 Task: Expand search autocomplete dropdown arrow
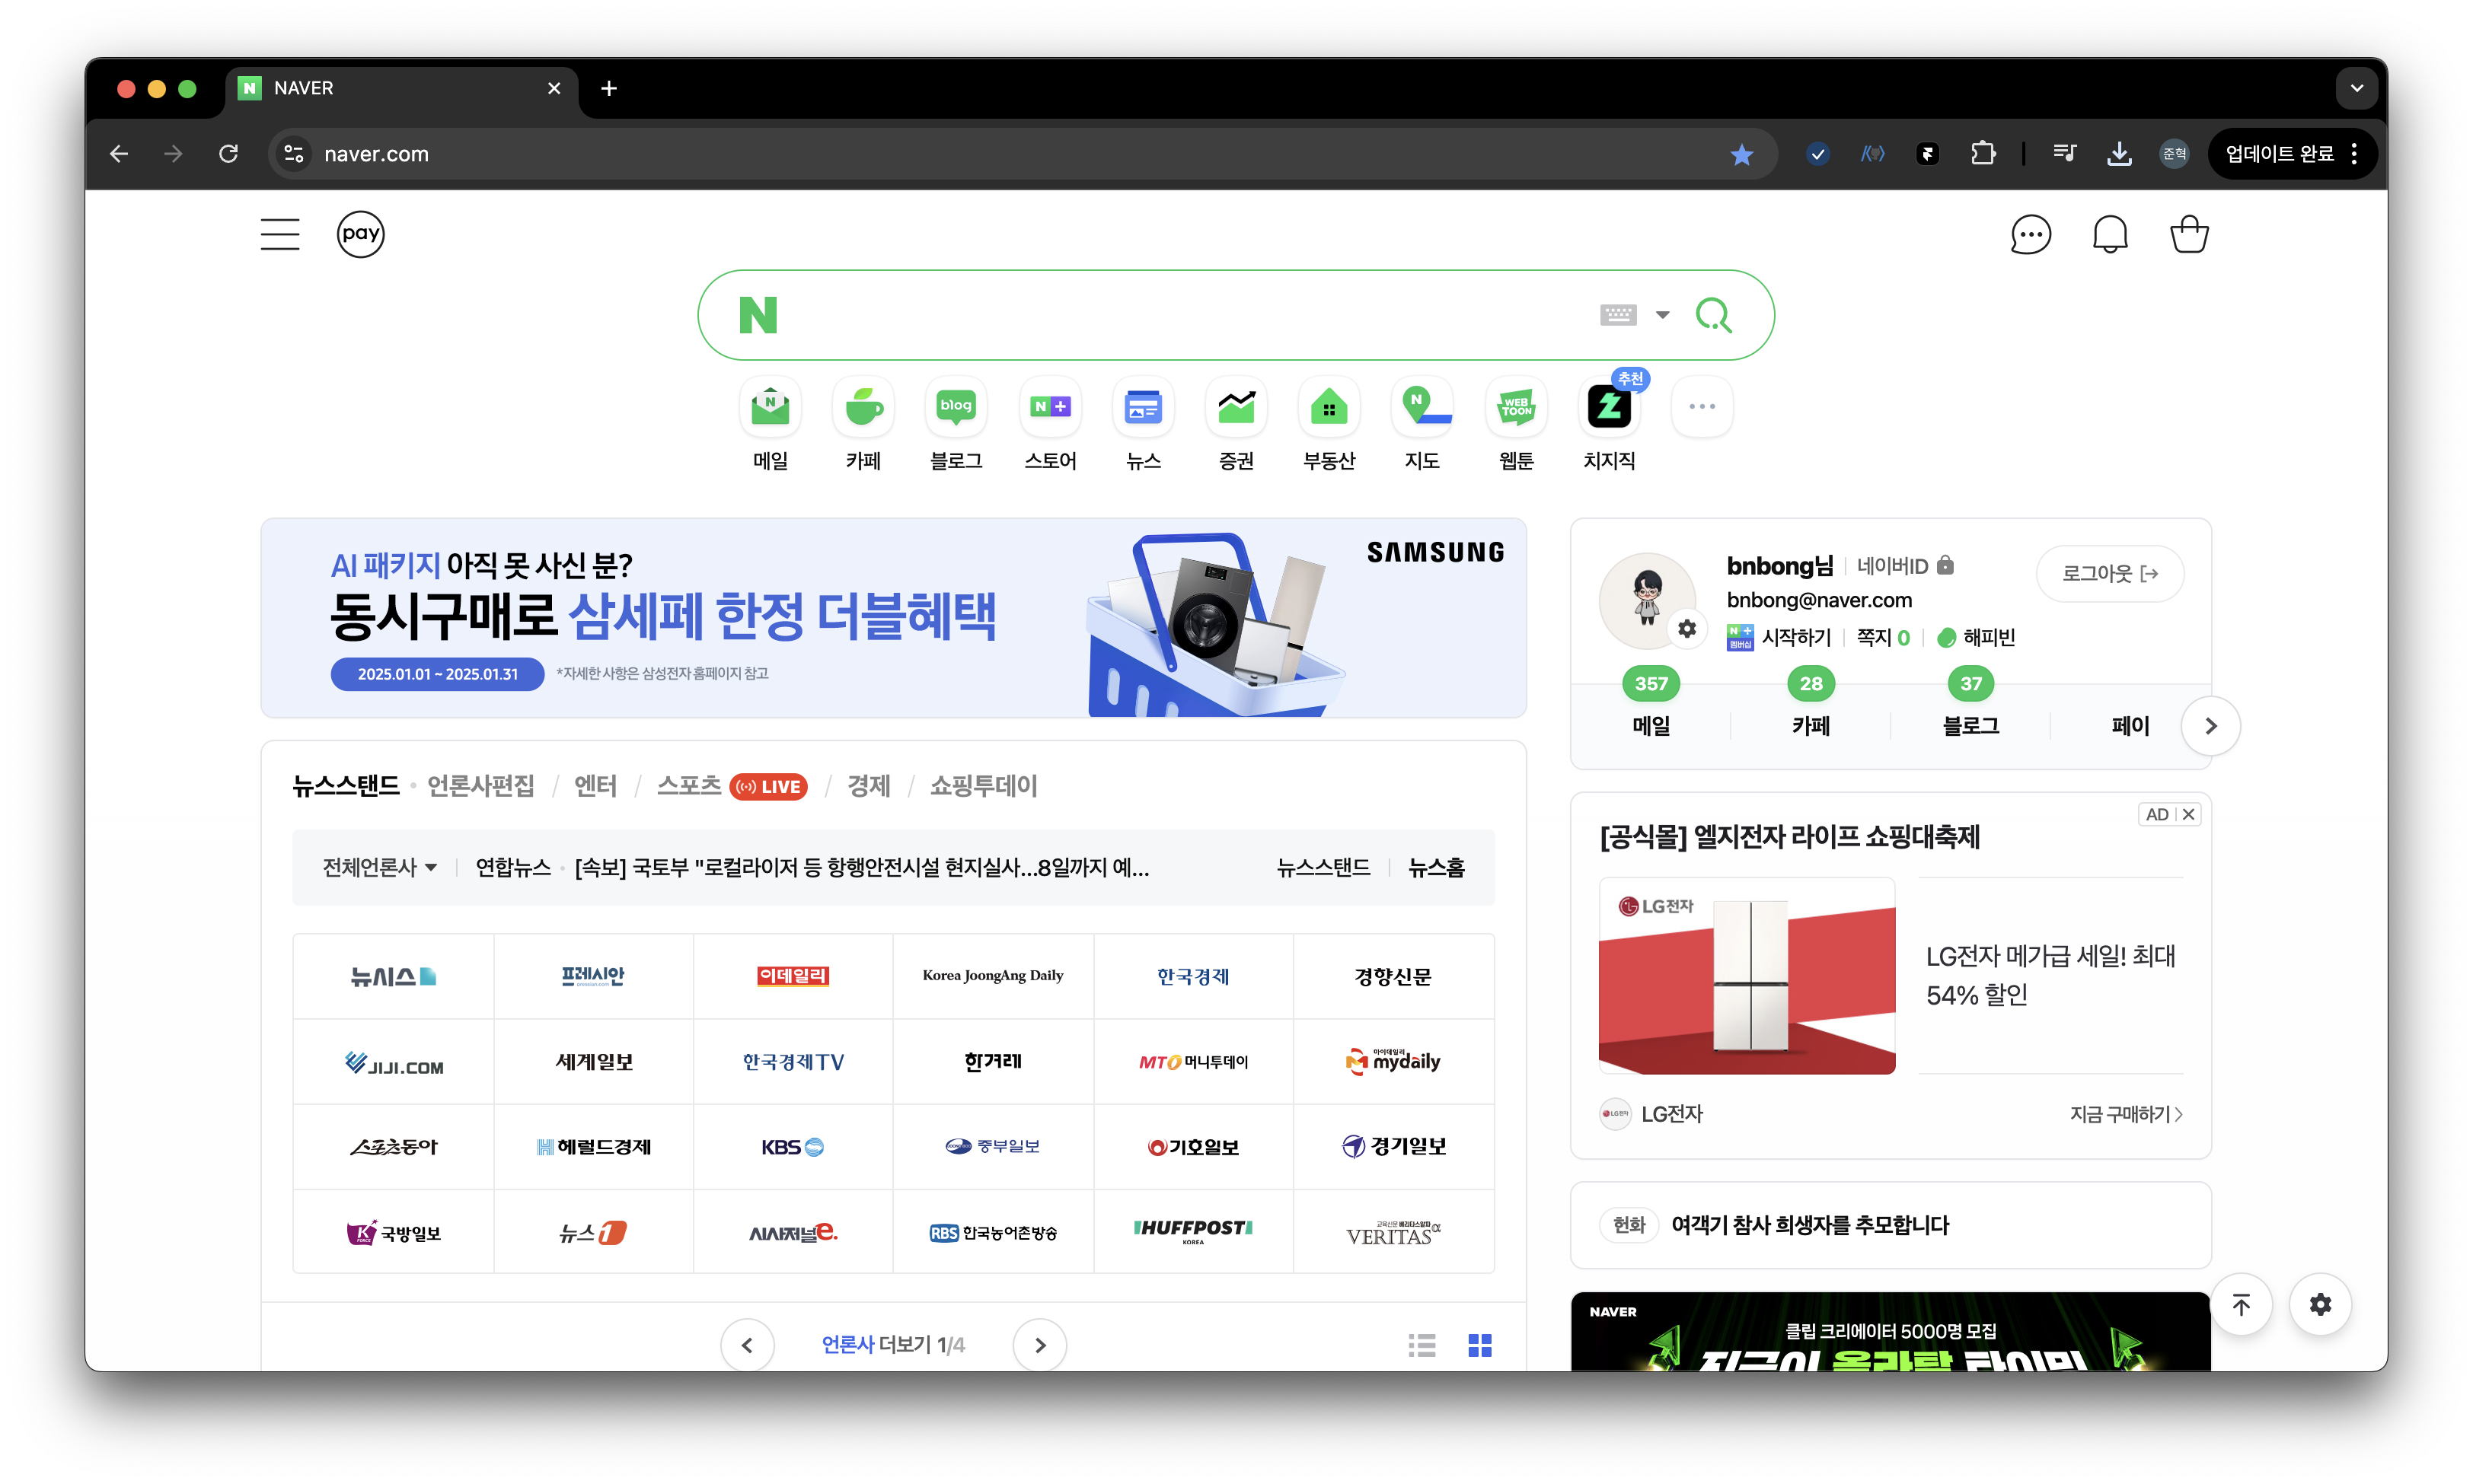pyautogui.click(x=1663, y=315)
